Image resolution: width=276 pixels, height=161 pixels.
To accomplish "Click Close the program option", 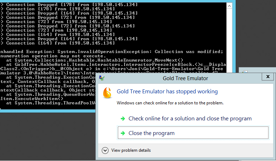I will (x=193, y=133).
